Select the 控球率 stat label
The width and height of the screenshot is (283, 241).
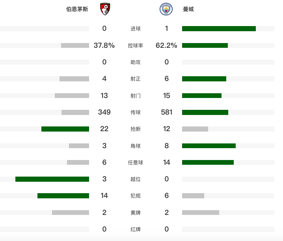click(x=136, y=45)
